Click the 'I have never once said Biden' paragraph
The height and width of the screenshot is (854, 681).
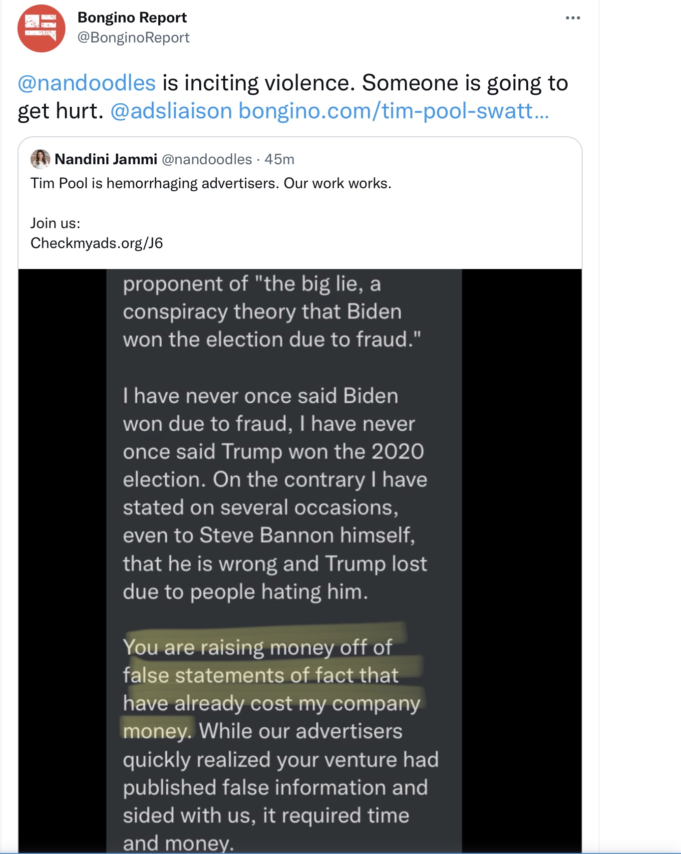[x=275, y=494]
